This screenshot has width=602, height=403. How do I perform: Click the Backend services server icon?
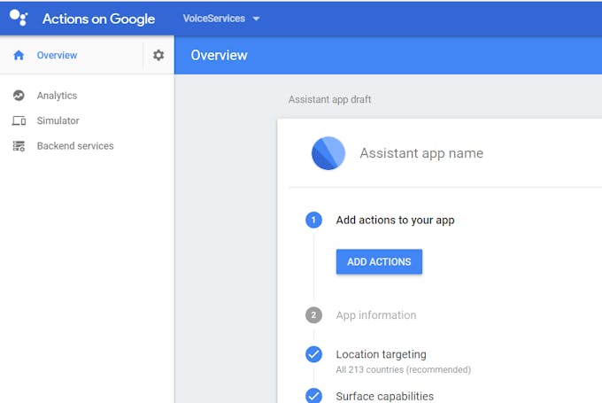tap(19, 146)
